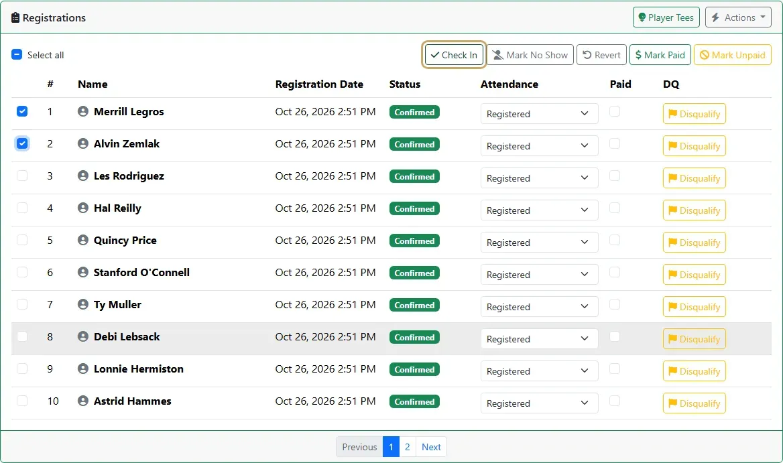The width and height of the screenshot is (783, 463).
Task: Click user avatar icon beside Alvin Zemlak
Action: tap(83, 143)
